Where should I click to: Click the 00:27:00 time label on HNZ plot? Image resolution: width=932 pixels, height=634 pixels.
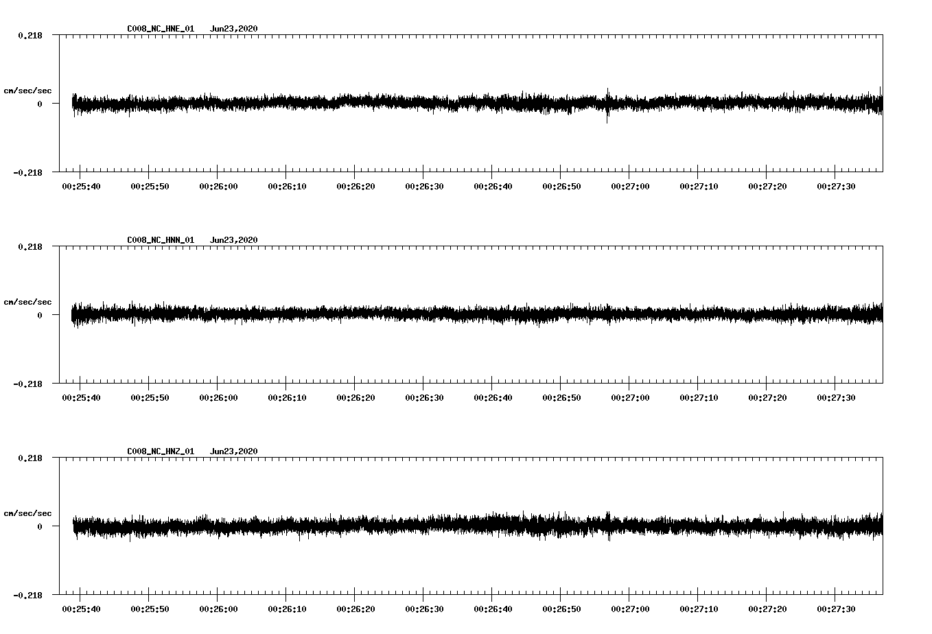pyautogui.click(x=630, y=609)
